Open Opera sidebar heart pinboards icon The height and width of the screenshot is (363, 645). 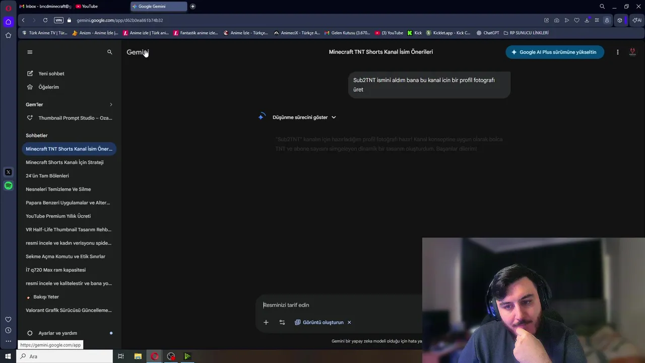pos(8,319)
